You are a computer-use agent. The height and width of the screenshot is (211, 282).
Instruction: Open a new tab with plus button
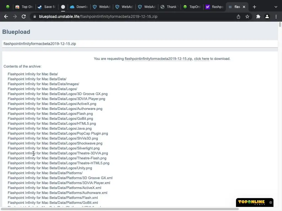pos(254,7)
